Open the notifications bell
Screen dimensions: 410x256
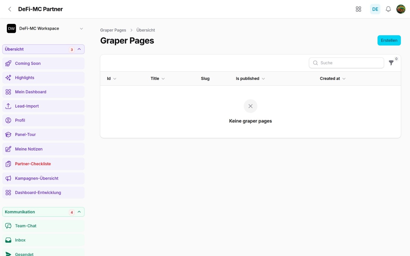[388, 9]
